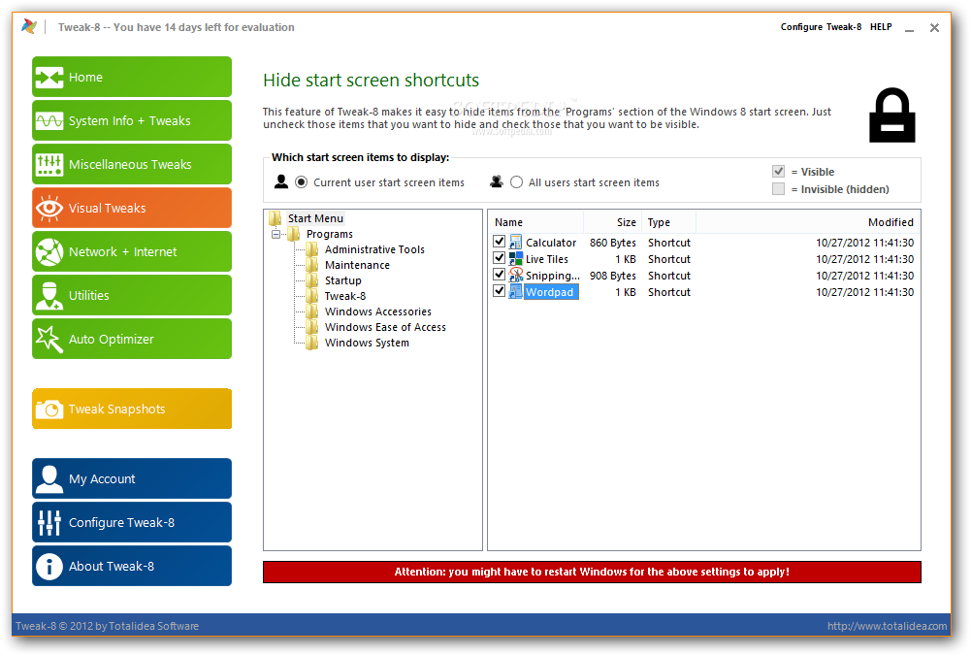Select Windows Accessories folder in tree
This screenshot has width=971, height=656.
377,311
